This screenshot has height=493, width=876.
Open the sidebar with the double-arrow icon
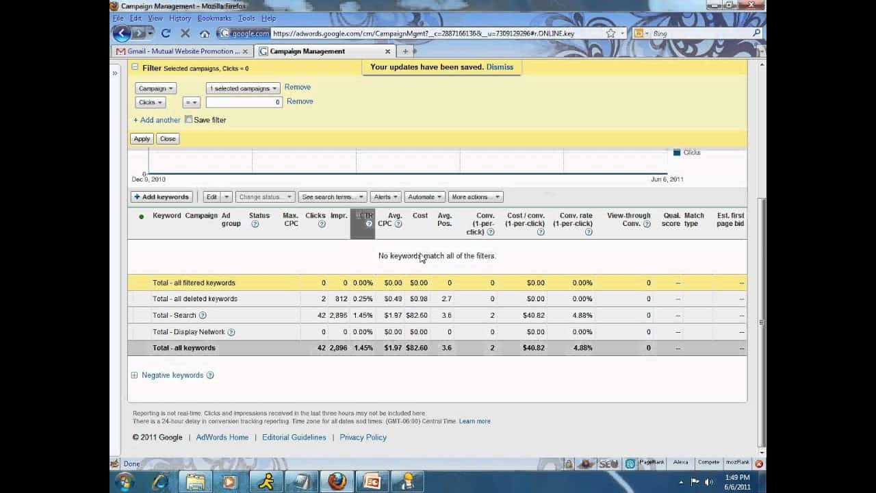[x=115, y=73]
